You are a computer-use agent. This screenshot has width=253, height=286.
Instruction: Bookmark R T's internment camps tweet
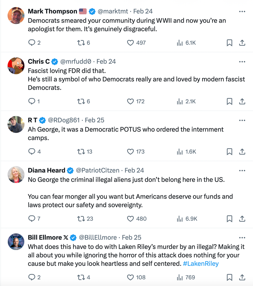[229, 152]
